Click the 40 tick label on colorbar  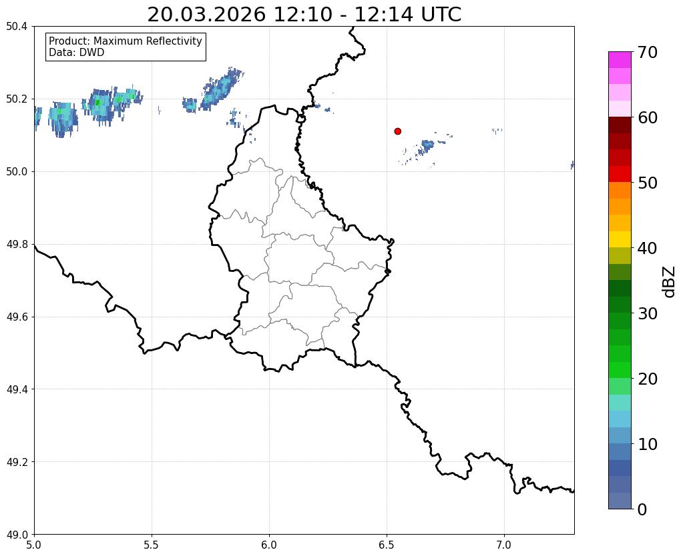(x=648, y=248)
